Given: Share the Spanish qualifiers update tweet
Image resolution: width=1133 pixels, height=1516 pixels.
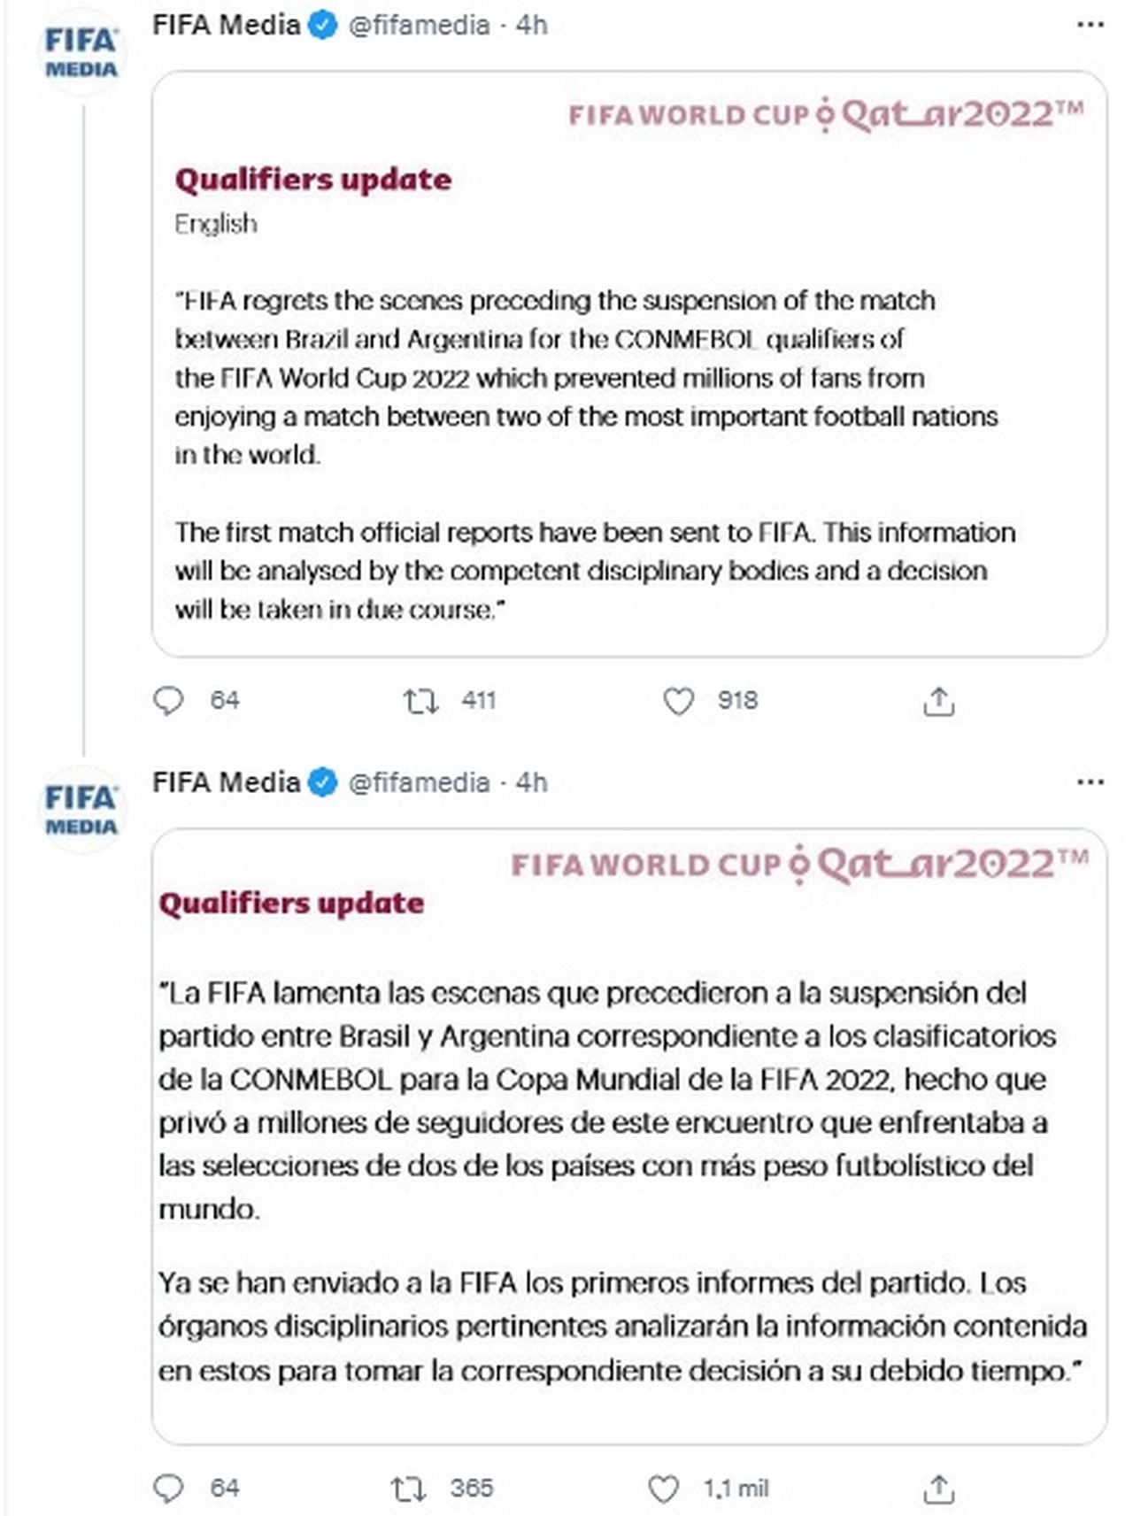Looking at the screenshot, I should [x=938, y=1489].
